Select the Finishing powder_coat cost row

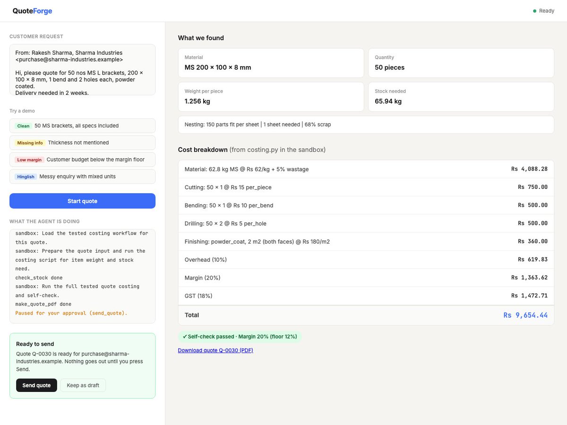coord(366,241)
